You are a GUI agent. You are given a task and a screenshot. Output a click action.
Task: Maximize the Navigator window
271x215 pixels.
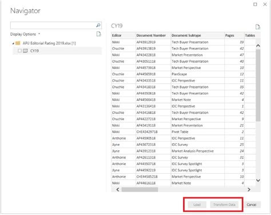point(255,4)
